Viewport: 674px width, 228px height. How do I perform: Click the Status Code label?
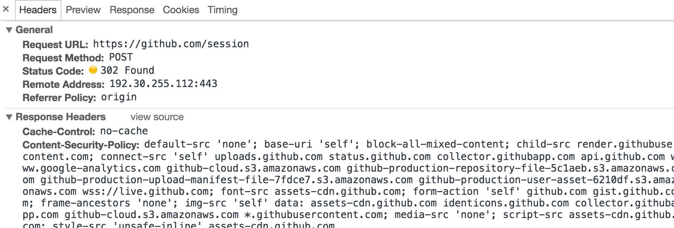[53, 71]
